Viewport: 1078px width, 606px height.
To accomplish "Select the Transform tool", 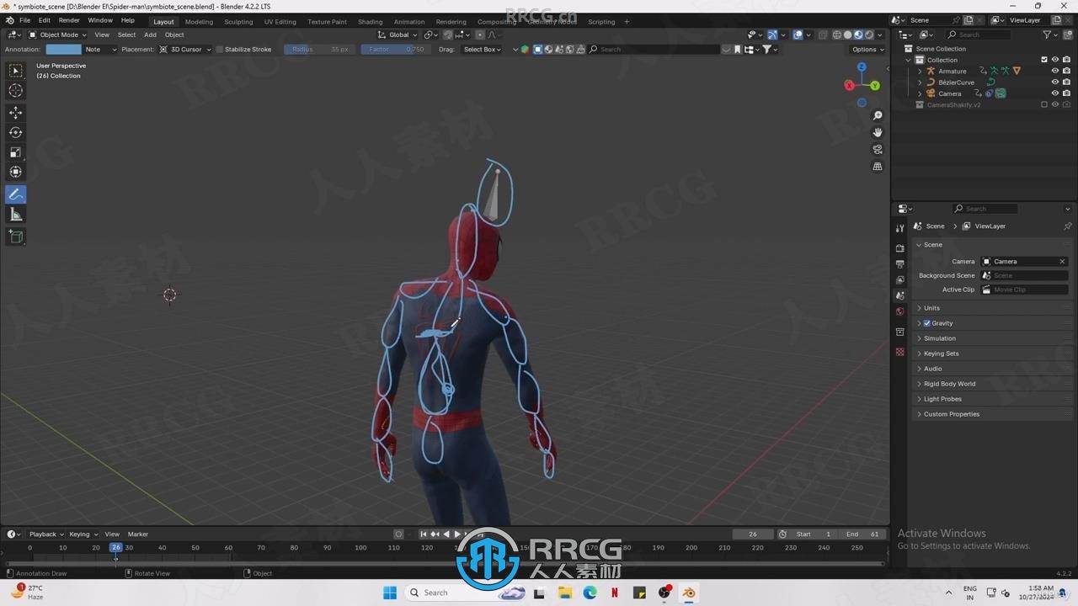I will (x=16, y=172).
